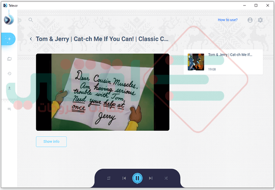This screenshot has width=275, height=190.
Task: Open the downloads sidebar icon
Action: pyautogui.click(x=9, y=88)
